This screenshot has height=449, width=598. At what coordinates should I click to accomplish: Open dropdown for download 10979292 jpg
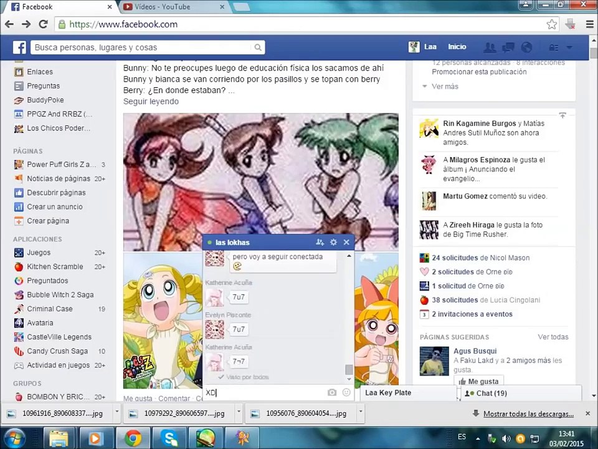(x=239, y=412)
